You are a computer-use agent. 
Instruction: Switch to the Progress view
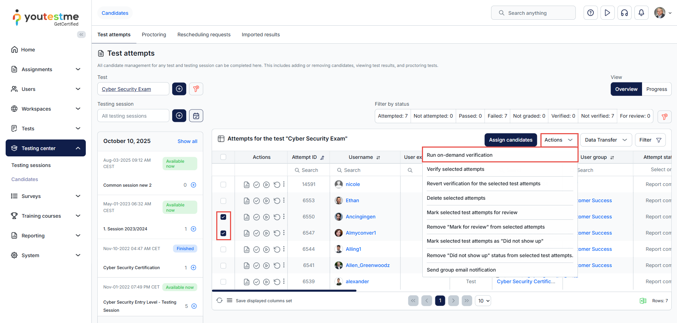tap(656, 89)
